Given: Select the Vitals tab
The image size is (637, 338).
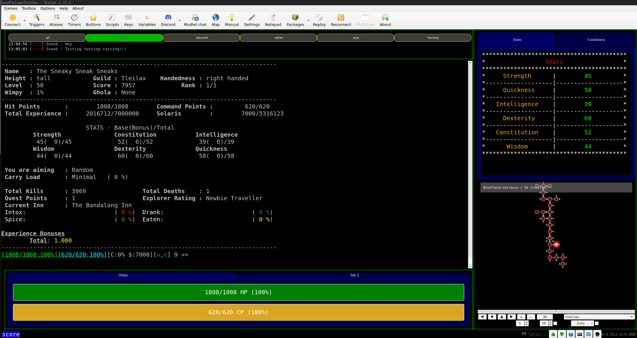Looking at the screenshot, I should click(123, 275).
